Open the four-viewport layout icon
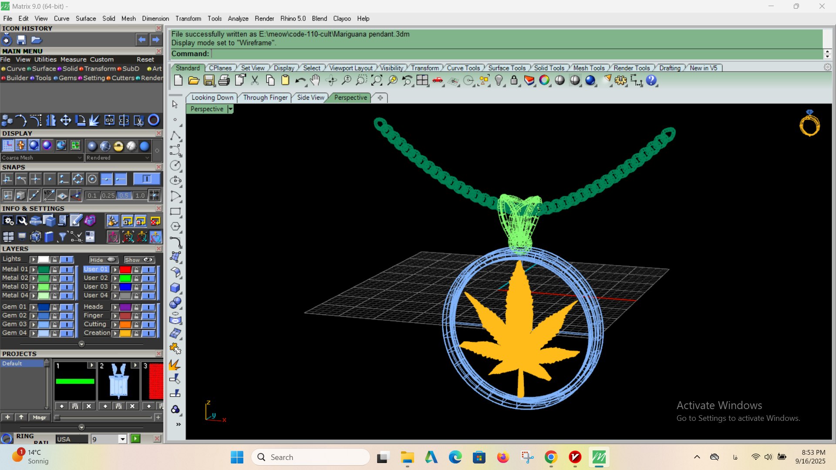 422,81
